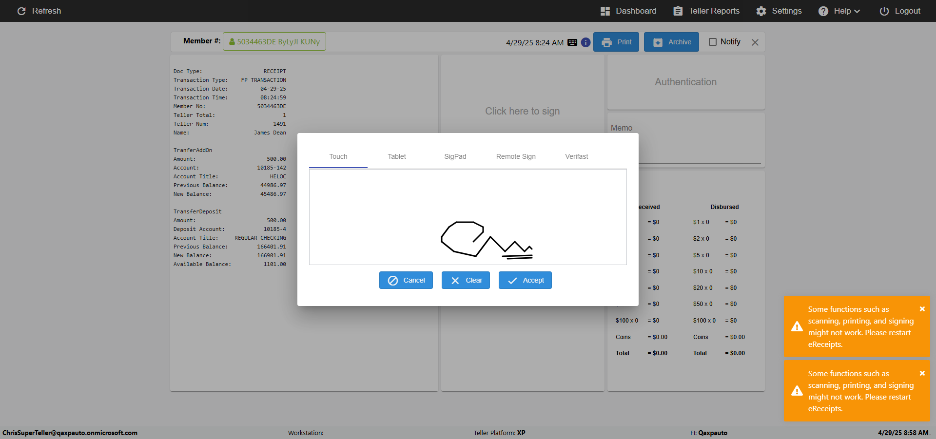This screenshot has height=439, width=936.
Task: Click the Logout label
Action: pyautogui.click(x=907, y=11)
